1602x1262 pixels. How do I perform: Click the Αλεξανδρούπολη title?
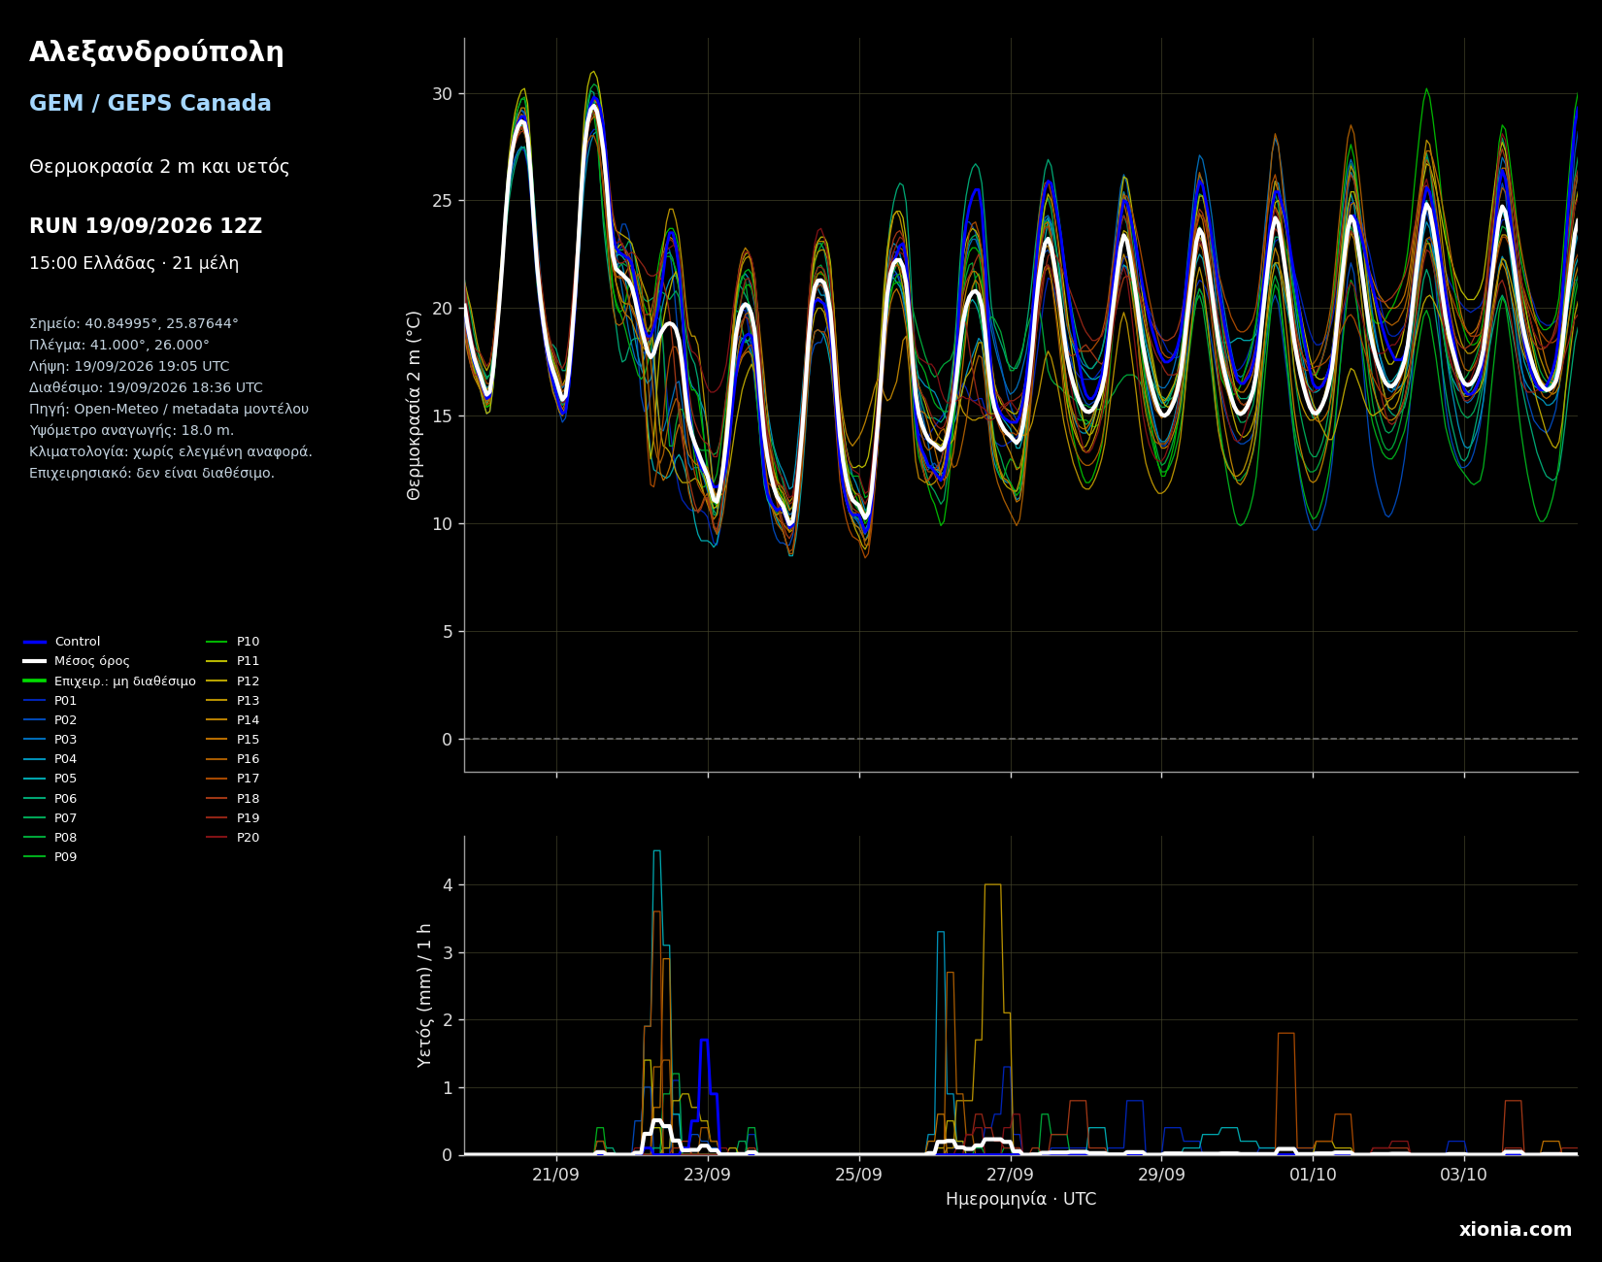coord(156,53)
